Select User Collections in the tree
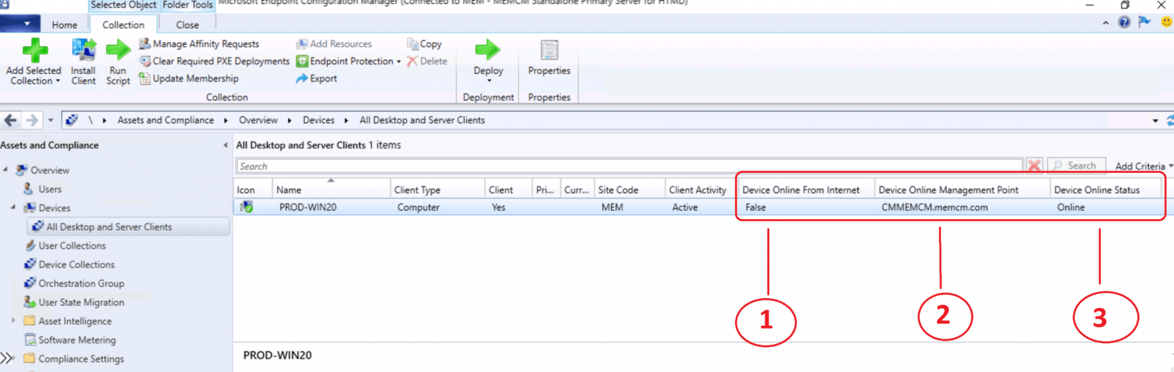This screenshot has width=1174, height=372. click(72, 245)
